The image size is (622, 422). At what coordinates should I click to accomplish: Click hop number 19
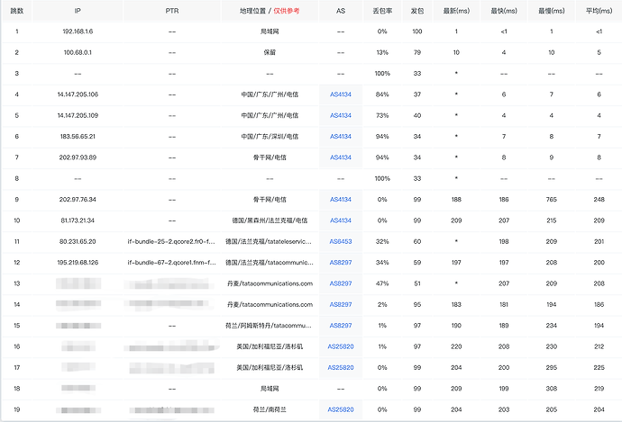pyautogui.click(x=16, y=409)
